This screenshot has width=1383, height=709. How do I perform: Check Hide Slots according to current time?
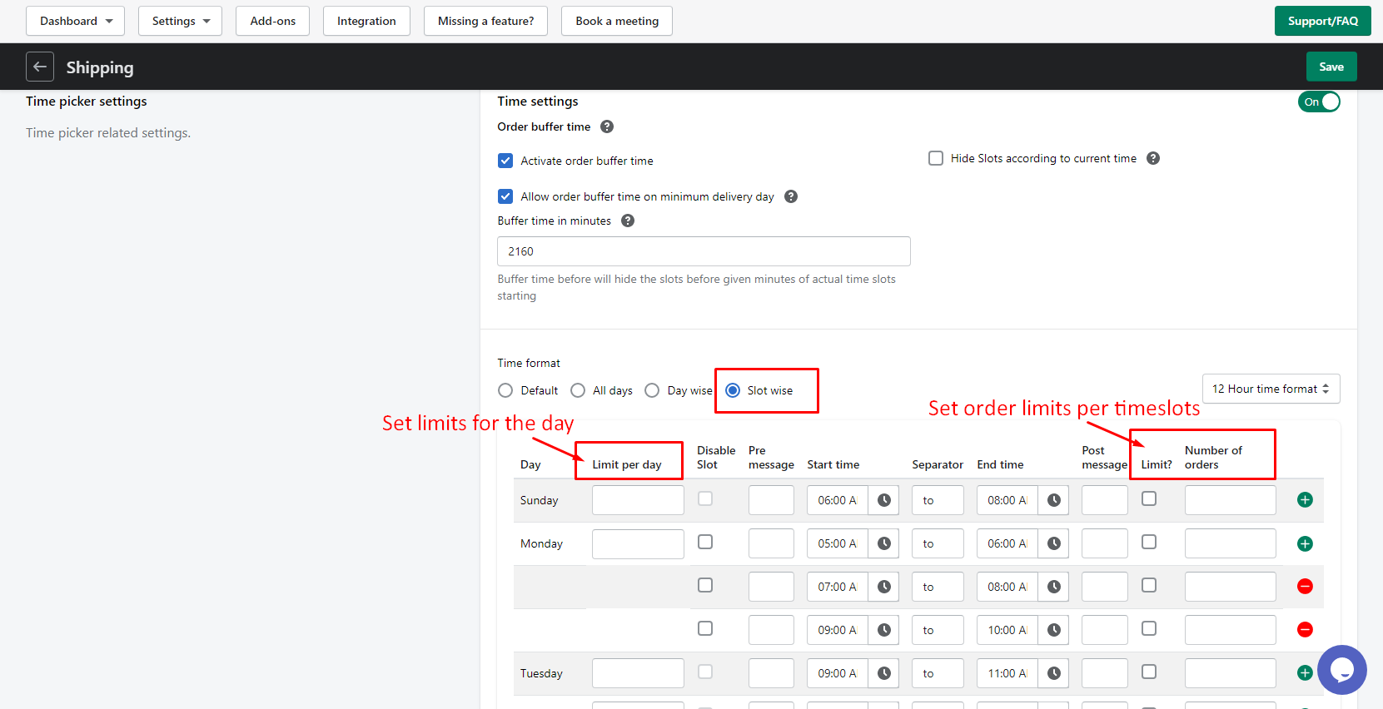pyautogui.click(x=936, y=158)
